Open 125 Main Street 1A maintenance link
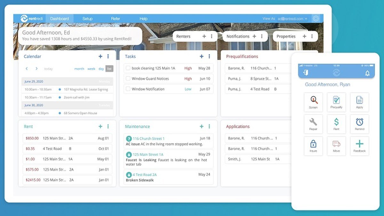 (x=148, y=155)
